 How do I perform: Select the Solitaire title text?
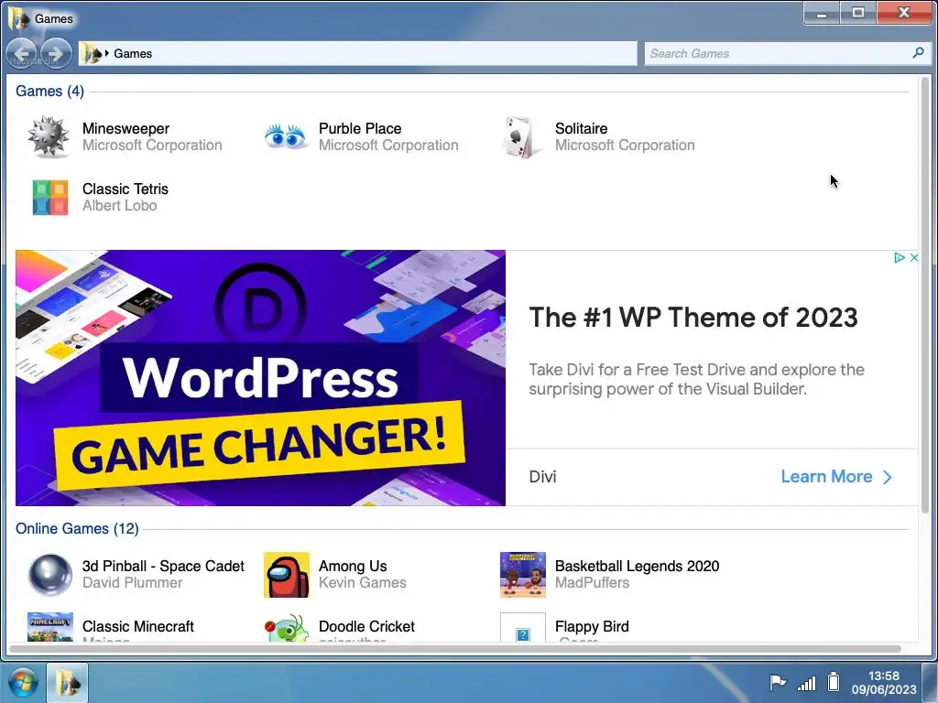click(582, 128)
